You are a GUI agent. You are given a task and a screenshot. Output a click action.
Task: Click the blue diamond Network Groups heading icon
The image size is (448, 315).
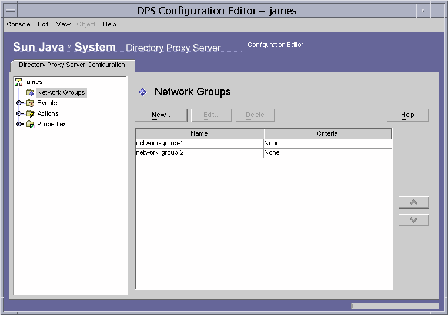pyautogui.click(x=142, y=92)
